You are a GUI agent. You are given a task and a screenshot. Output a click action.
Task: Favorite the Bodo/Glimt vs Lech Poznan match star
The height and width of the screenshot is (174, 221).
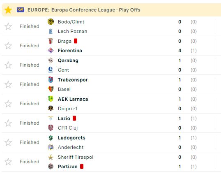[8, 26]
